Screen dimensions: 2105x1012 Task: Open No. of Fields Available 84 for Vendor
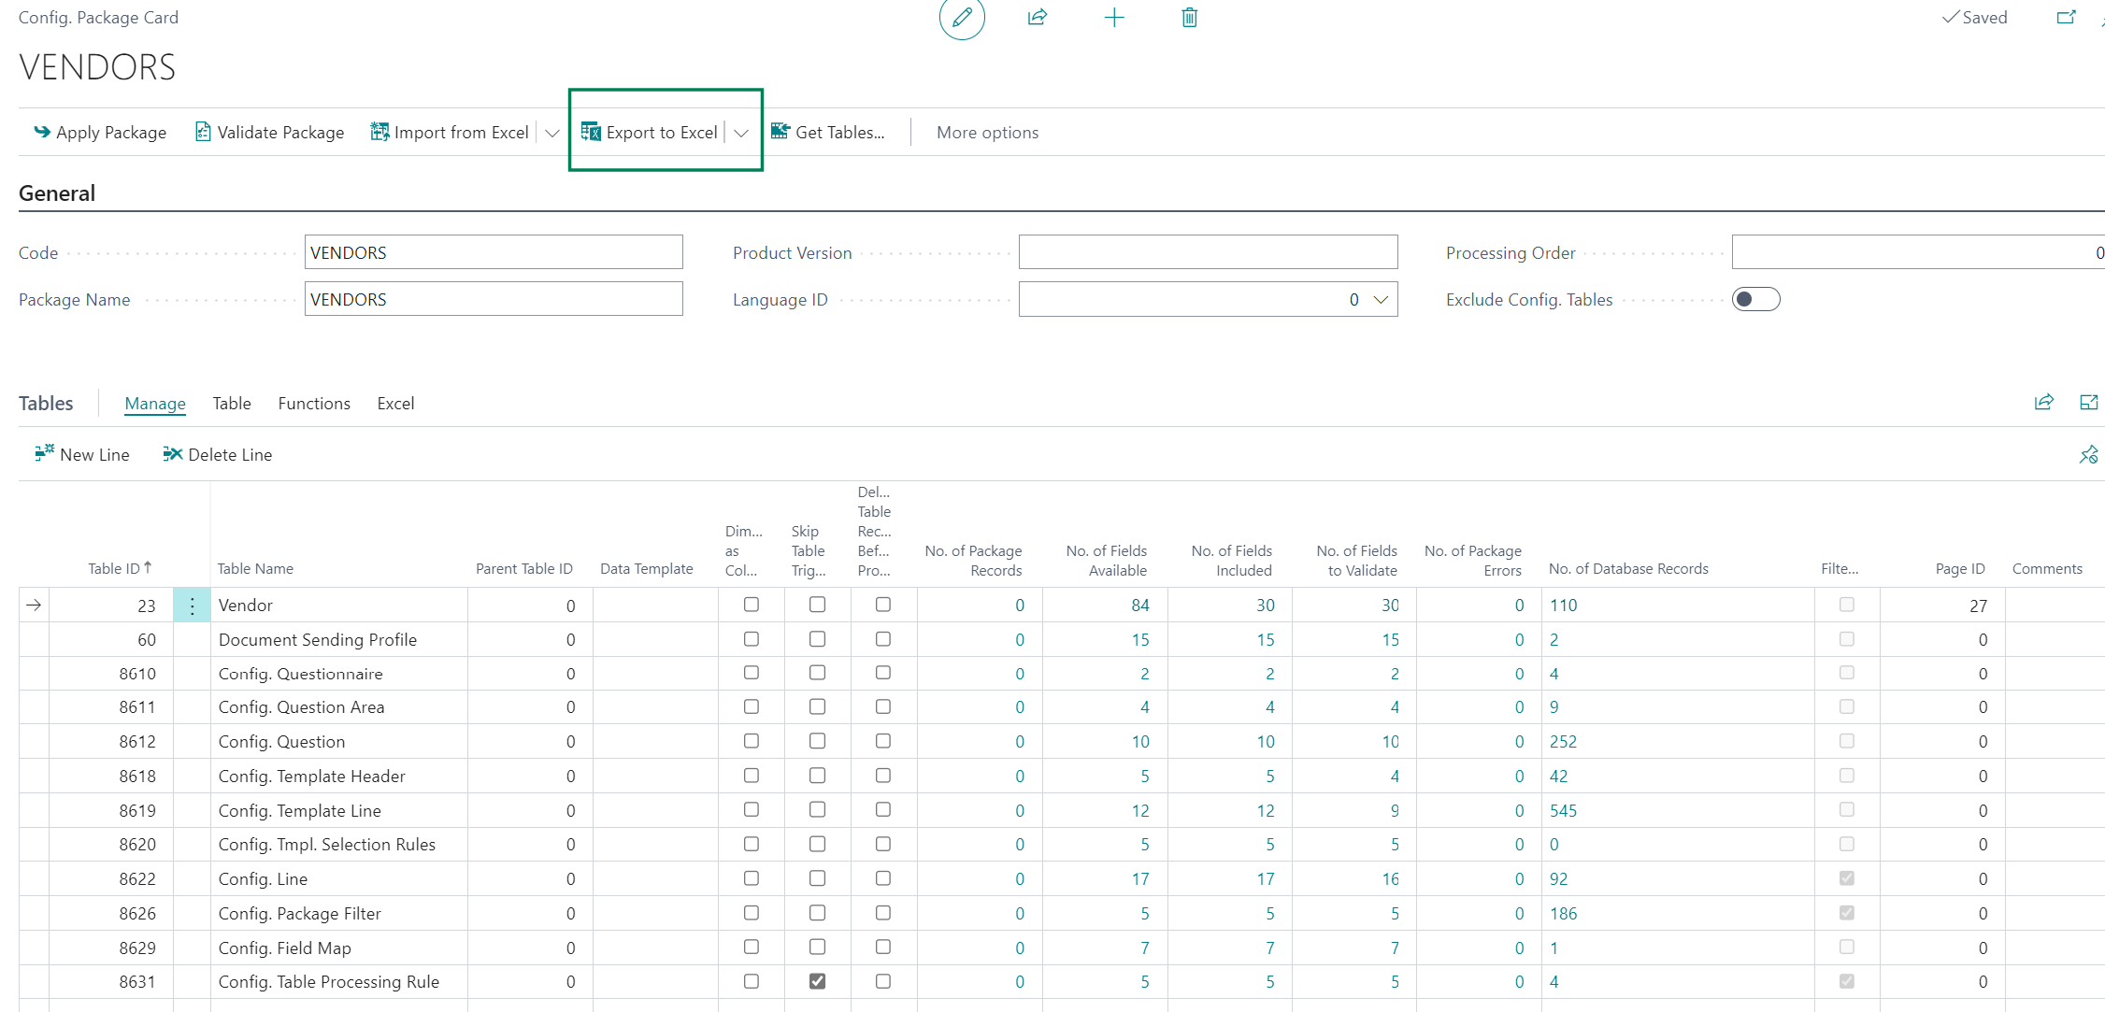coord(1139,606)
